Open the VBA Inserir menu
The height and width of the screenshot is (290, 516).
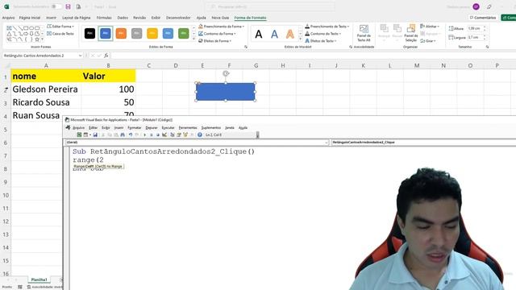point(119,127)
